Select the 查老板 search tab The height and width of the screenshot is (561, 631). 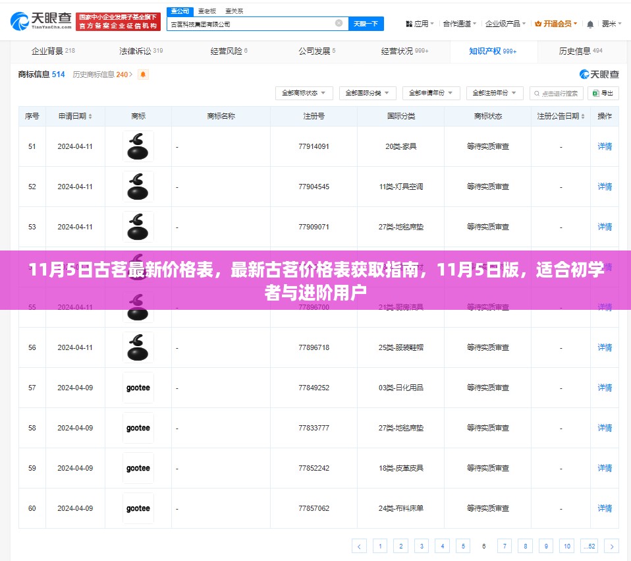[207, 11]
